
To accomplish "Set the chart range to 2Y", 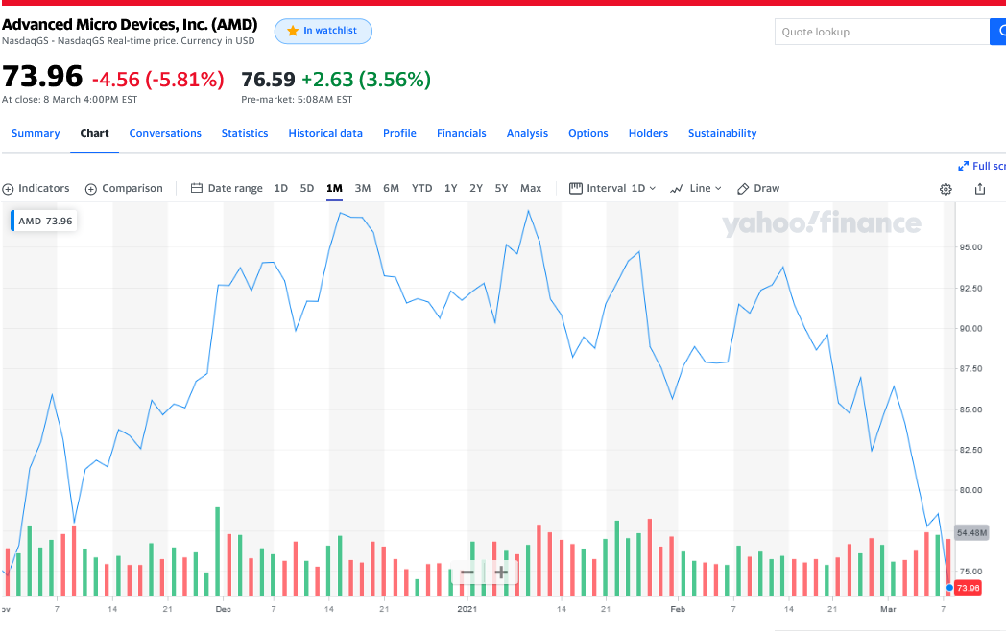I will [476, 189].
